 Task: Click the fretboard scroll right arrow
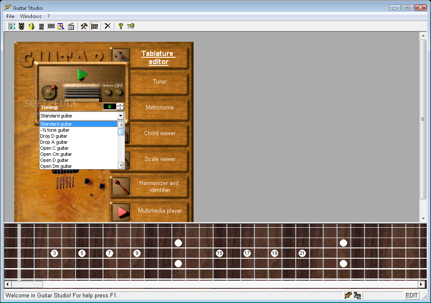421,284
